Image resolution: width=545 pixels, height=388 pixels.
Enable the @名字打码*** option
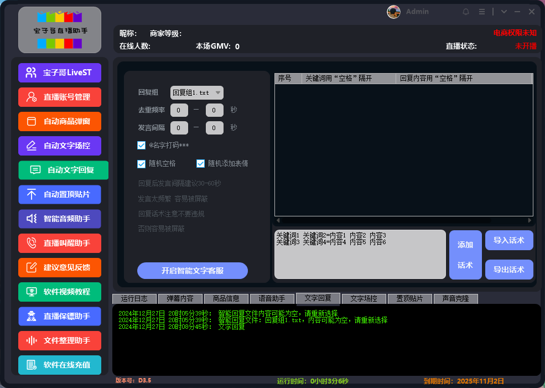click(142, 146)
